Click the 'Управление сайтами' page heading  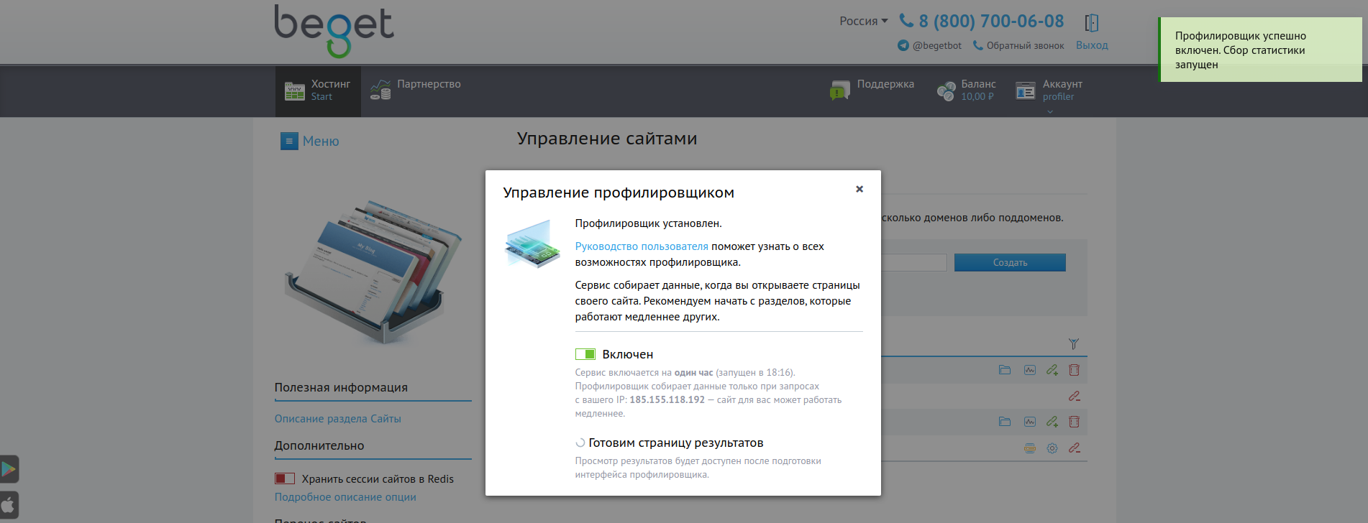[607, 139]
